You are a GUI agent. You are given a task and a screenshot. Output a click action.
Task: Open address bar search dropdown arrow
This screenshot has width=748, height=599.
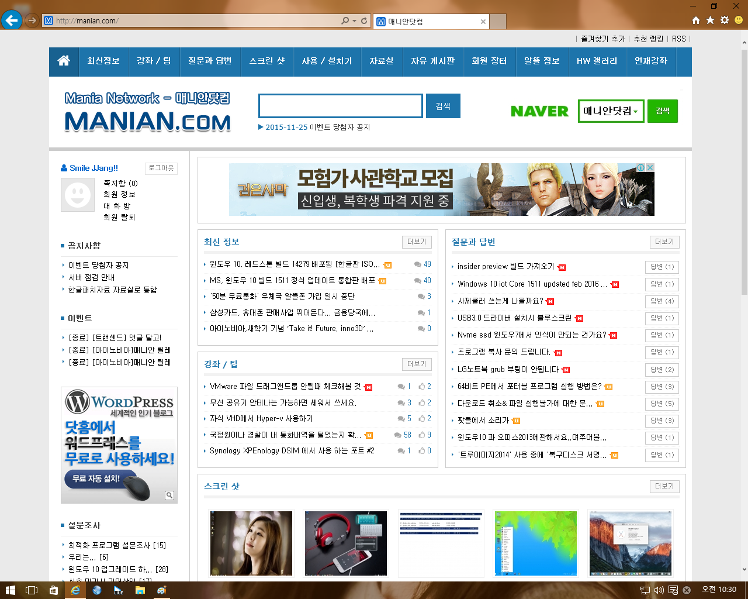pyautogui.click(x=354, y=20)
